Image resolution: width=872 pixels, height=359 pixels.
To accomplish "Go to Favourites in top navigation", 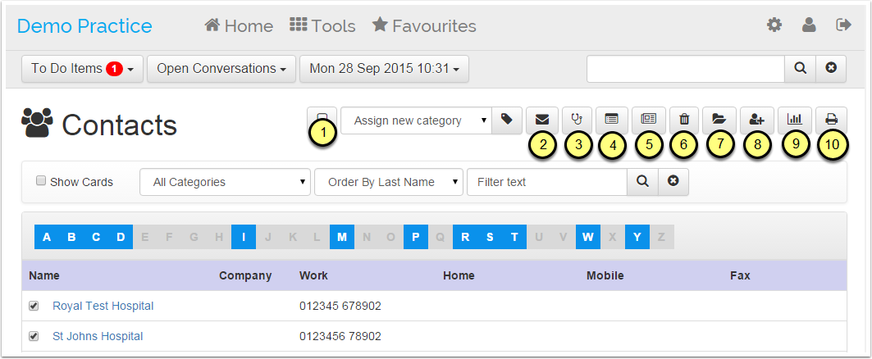I will point(424,26).
